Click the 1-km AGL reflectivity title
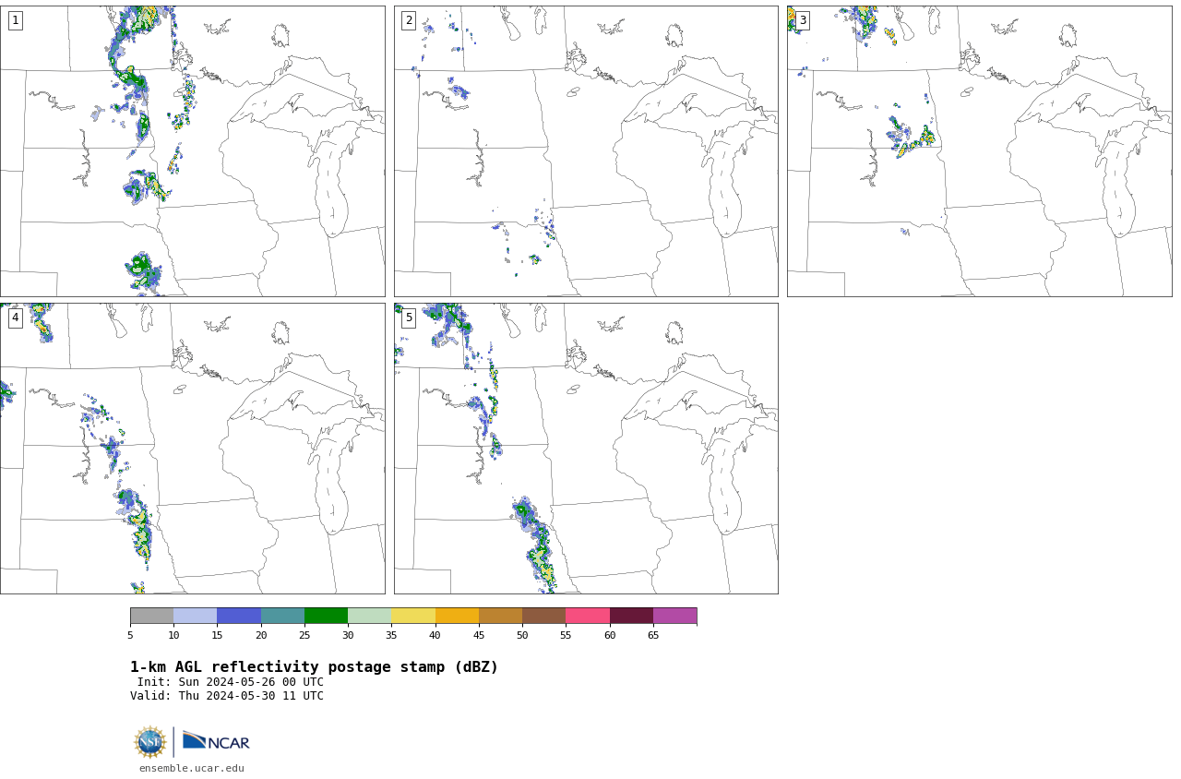 pos(314,667)
